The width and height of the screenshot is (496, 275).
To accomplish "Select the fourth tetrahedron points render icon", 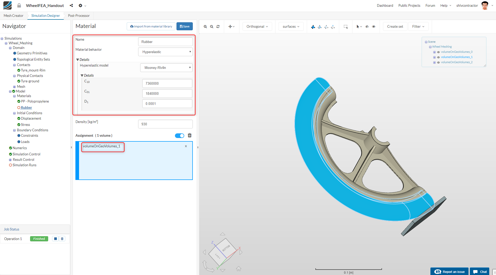I will (x=333, y=27).
